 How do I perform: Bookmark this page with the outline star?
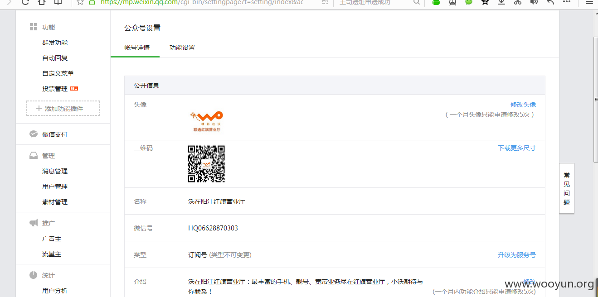click(x=80, y=2)
